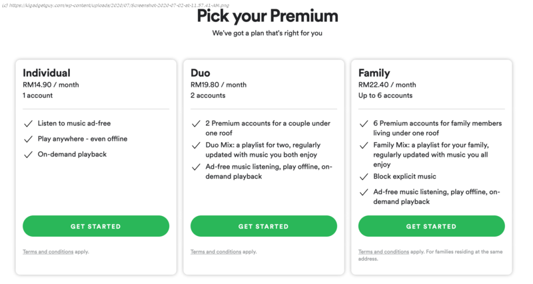Viewport: 533px width, 284px height.
Task: Click Get Started for Individual plan
Action: pyautogui.click(x=95, y=226)
